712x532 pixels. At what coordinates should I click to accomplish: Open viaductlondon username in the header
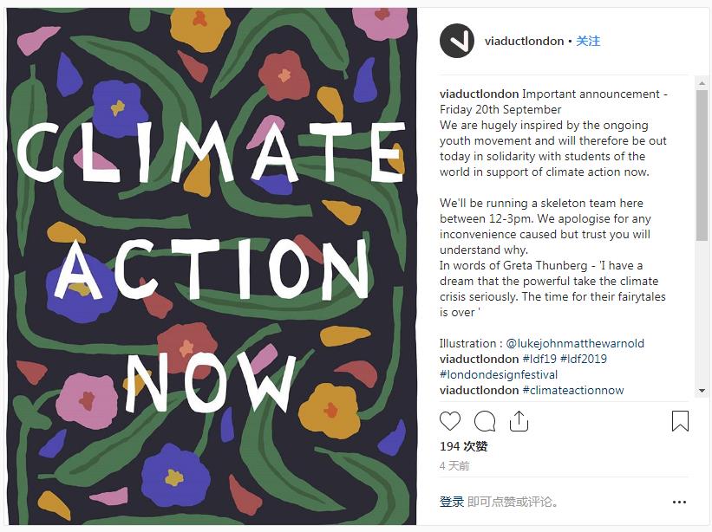[526, 42]
